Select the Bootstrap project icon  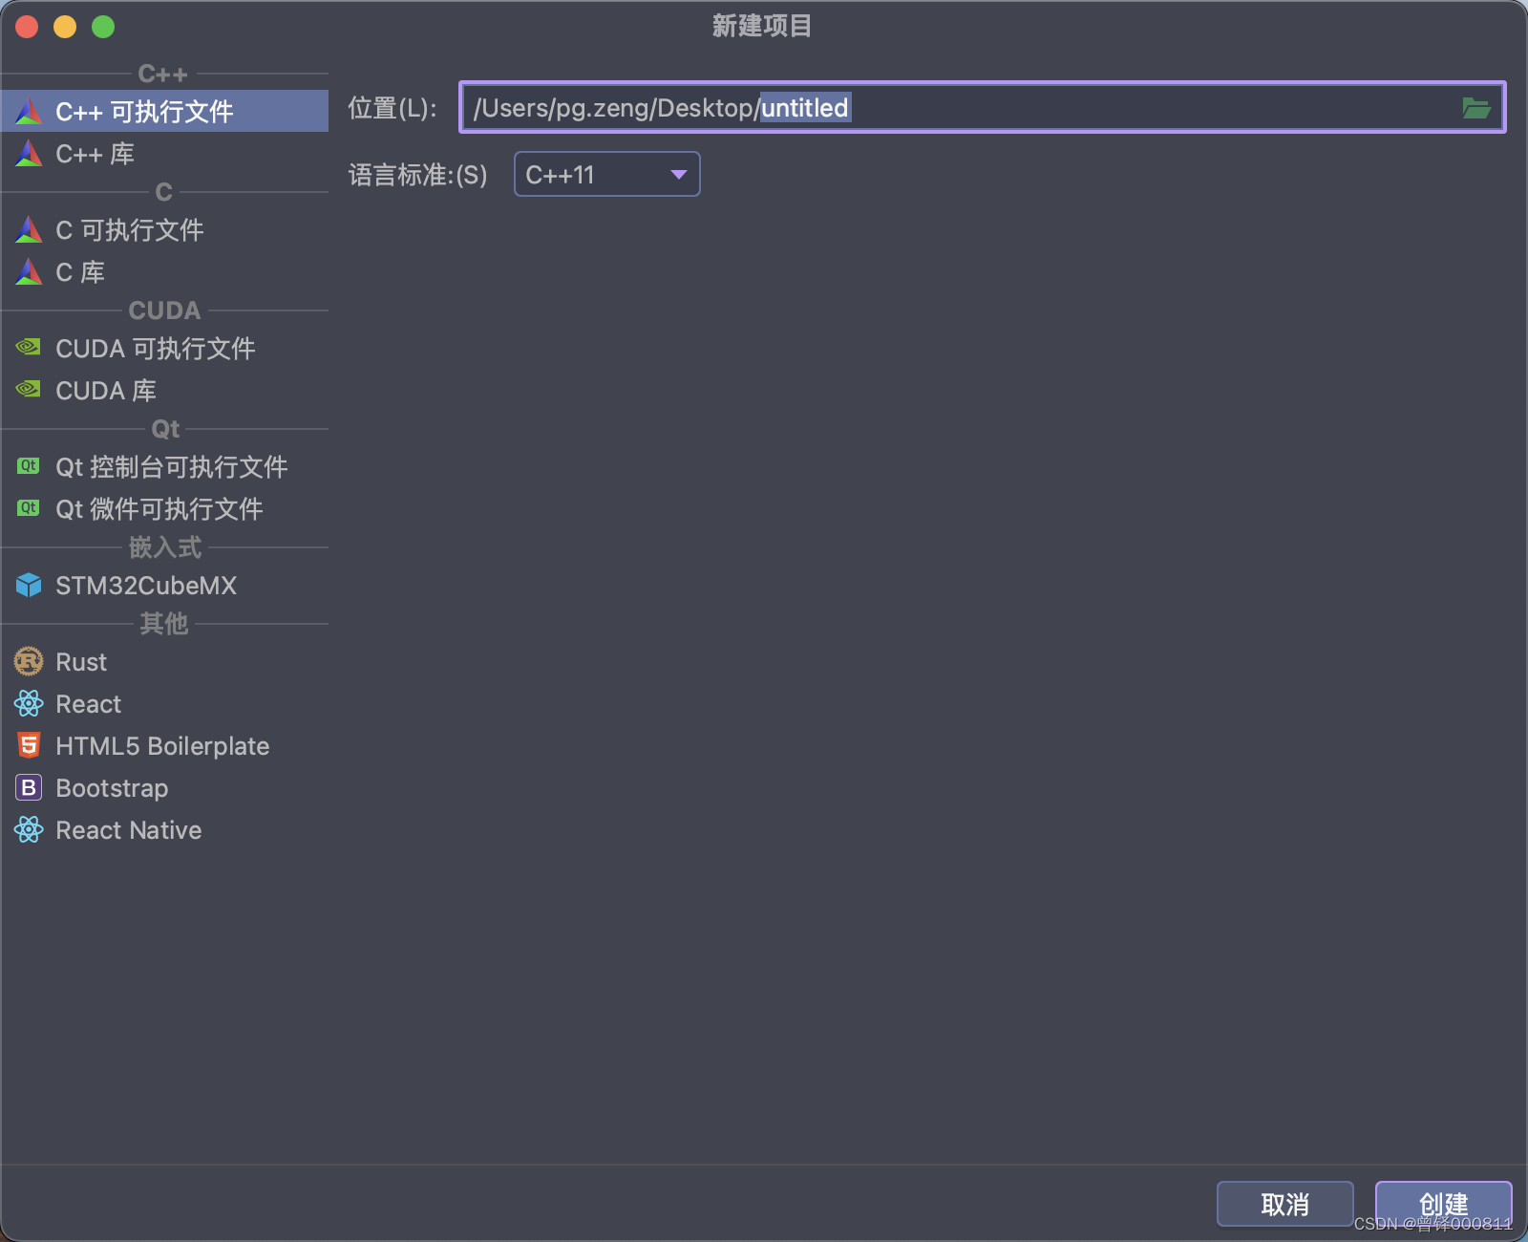28,787
